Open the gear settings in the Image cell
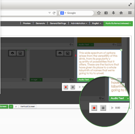The height and width of the screenshot is (134, 135). [x=71, y=79]
